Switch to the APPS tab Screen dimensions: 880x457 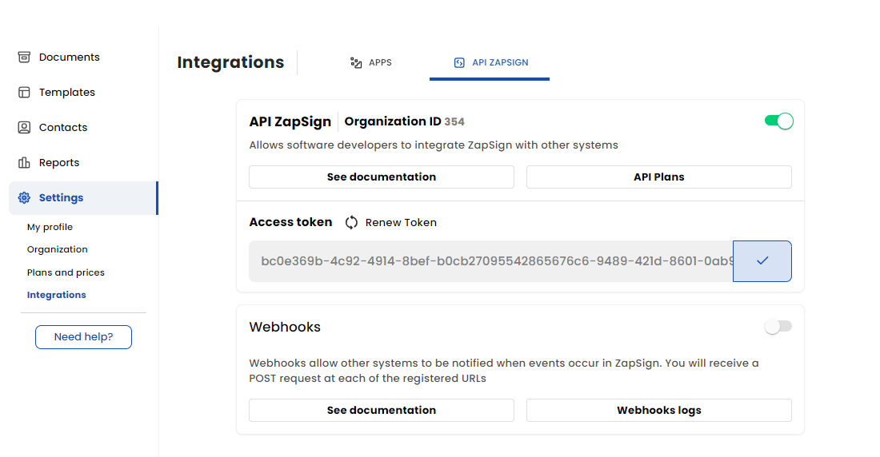(371, 62)
